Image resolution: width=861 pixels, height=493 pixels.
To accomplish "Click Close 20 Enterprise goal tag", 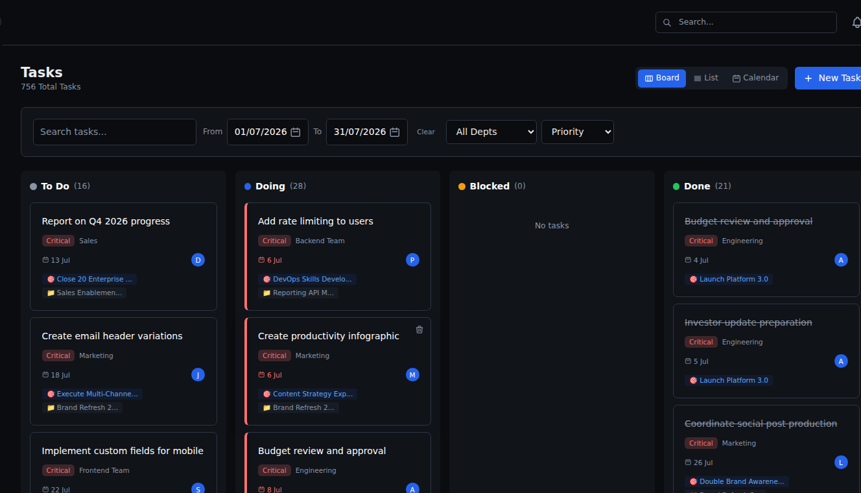I will (x=89, y=279).
